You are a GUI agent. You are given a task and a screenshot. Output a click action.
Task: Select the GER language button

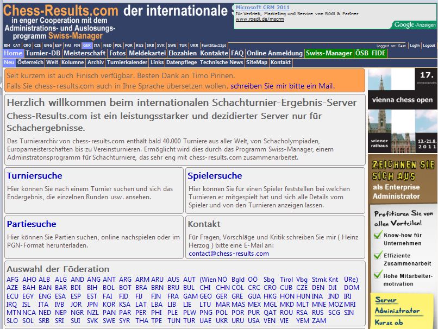click(87, 46)
